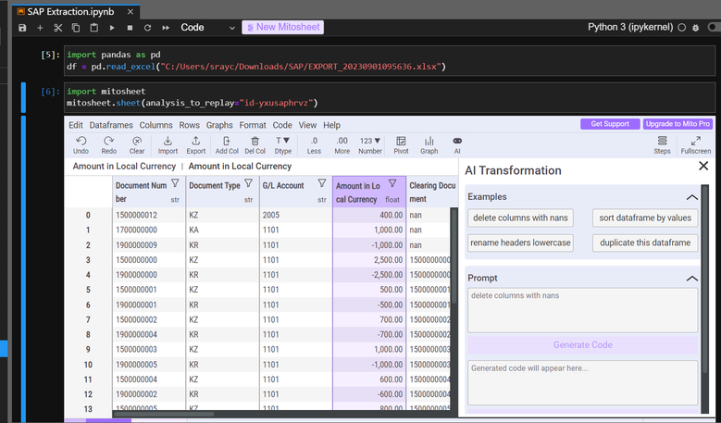
Task: Close the SAP Extraction.ipynb tab
Action: pos(131,11)
